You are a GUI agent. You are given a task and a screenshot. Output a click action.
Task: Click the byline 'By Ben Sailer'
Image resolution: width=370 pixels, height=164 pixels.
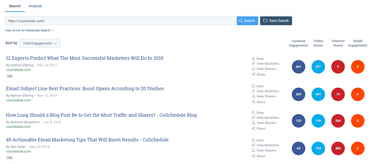[16, 147]
